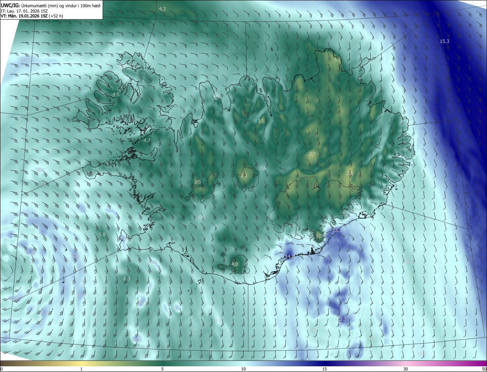Click the 2.7 value on the map

[312, 154]
